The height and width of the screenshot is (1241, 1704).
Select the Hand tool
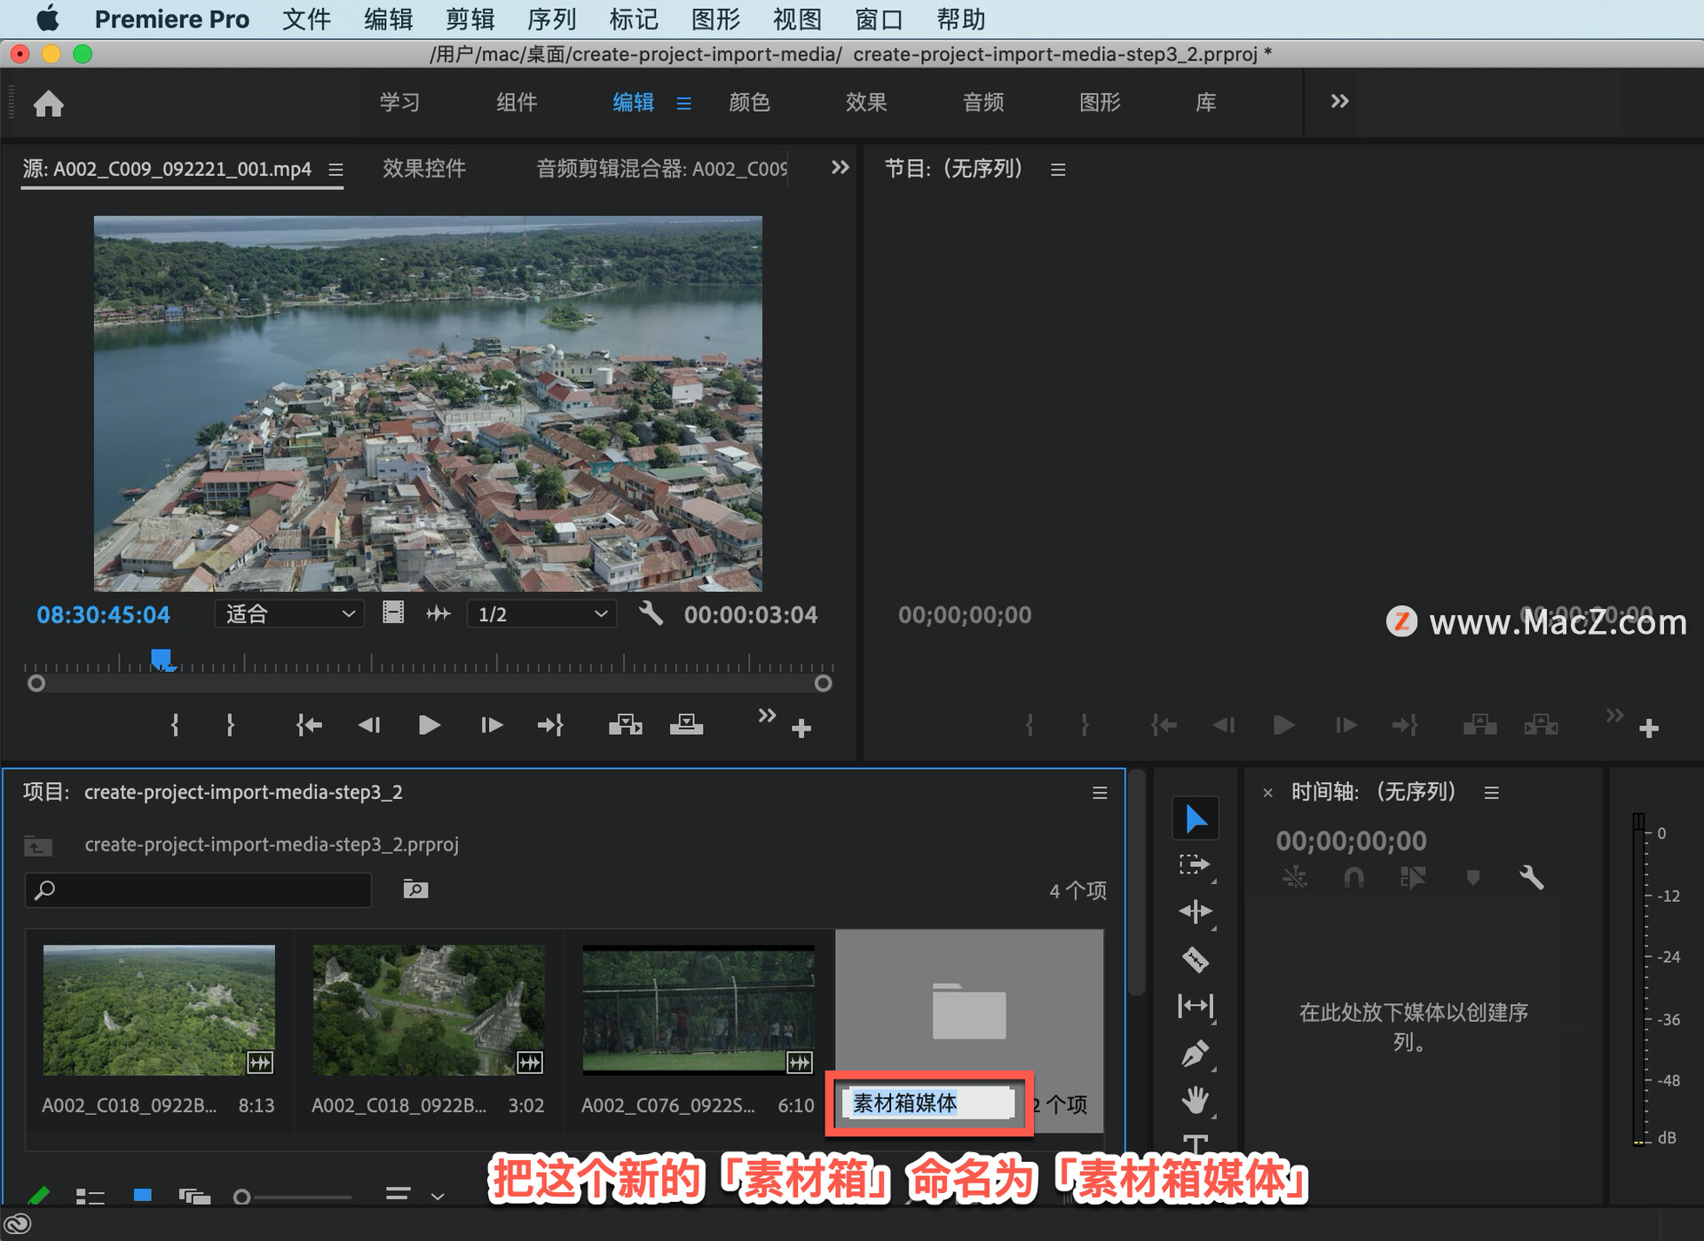[x=1195, y=1101]
